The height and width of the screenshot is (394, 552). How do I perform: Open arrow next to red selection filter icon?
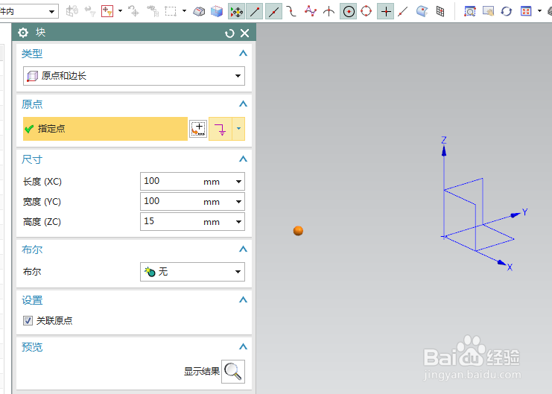click(x=121, y=11)
